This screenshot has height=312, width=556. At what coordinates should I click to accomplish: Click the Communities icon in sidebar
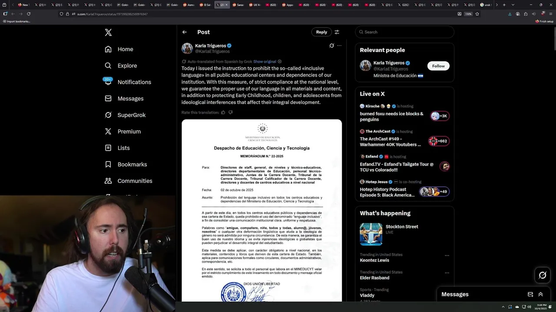108,181
